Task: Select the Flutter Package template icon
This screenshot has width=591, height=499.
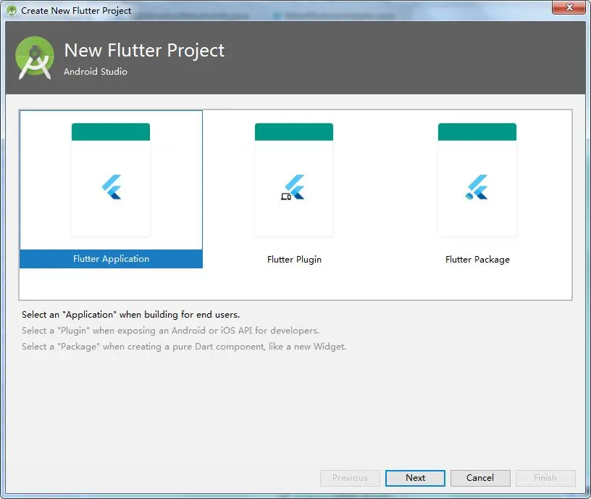Action: 477,180
